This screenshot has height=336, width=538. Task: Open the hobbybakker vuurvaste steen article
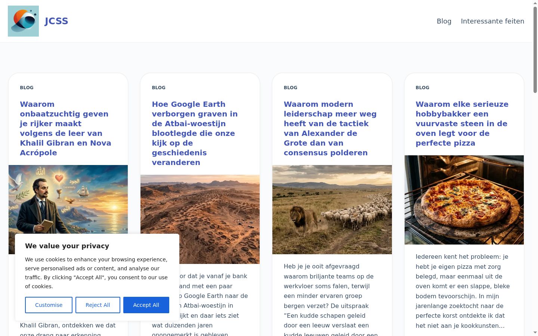pos(462,124)
